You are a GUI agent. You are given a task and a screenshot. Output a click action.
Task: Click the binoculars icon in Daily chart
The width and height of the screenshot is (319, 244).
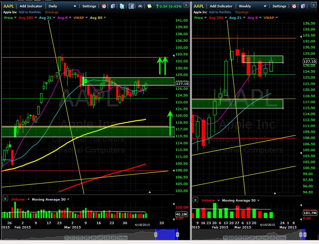(140, 6)
